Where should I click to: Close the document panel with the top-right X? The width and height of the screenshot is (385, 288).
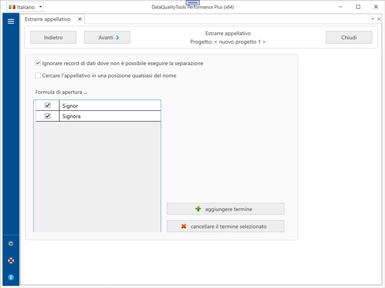379,19
